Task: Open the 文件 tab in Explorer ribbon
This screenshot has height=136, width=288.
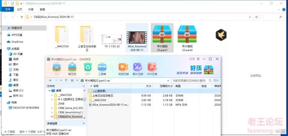Action: coord(8,9)
